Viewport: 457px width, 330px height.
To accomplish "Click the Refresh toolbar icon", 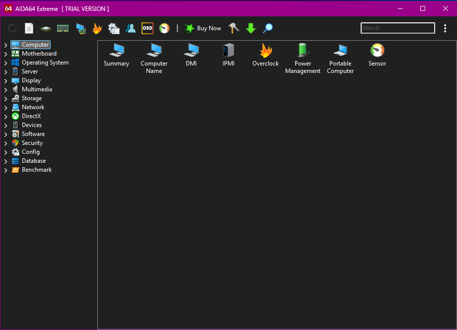I will (12, 28).
